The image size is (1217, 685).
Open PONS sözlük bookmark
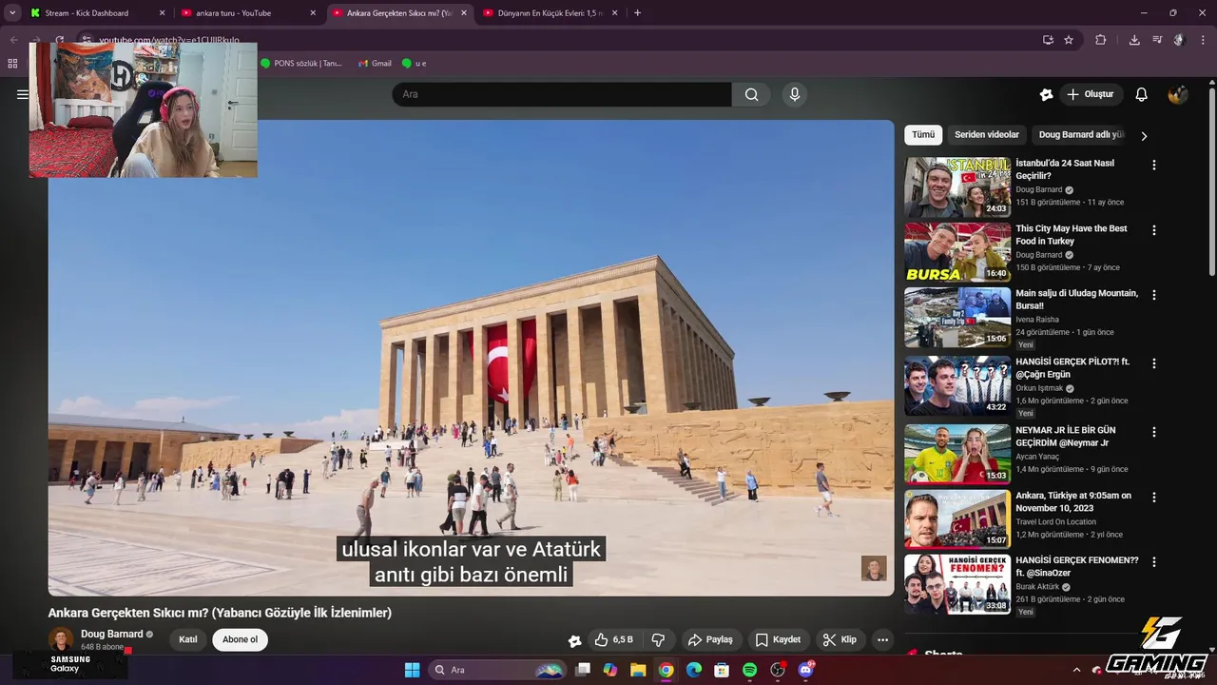[x=300, y=64]
